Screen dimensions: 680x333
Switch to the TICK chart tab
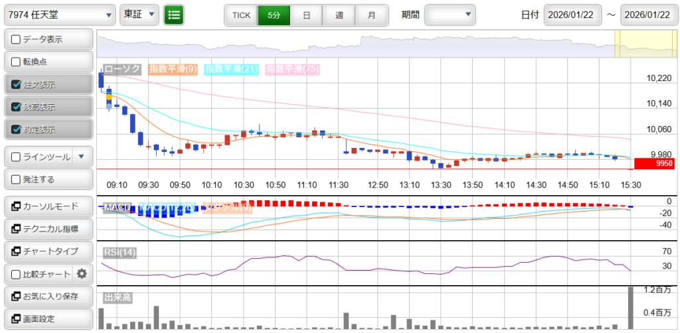(x=241, y=15)
